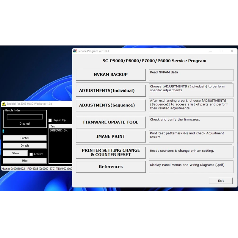
Task: Click the warning icon in Enable! window
Action: click(4, 104)
